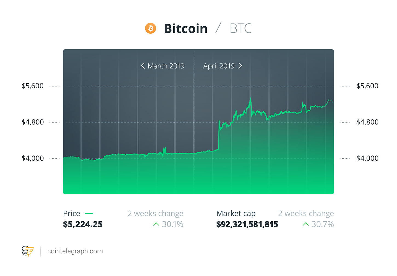The width and height of the screenshot is (397, 276).
Task: Click the $5,224.25 price value
Action: pyautogui.click(x=83, y=224)
